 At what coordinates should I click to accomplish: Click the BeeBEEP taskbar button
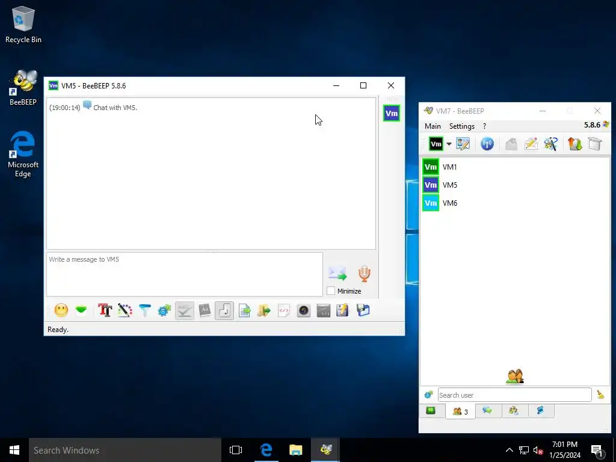pyautogui.click(x=325, y=450)
